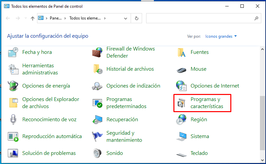Go up one level with up arrow

pos(33,18)
